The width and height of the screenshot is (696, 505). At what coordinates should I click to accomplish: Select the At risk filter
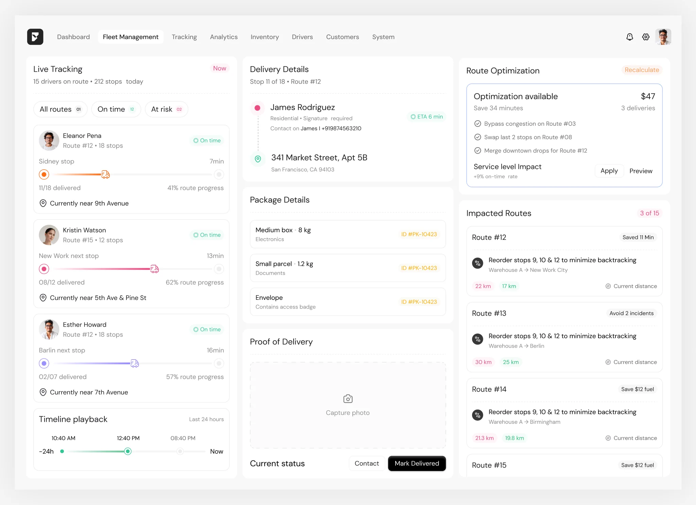pos(167,109)
